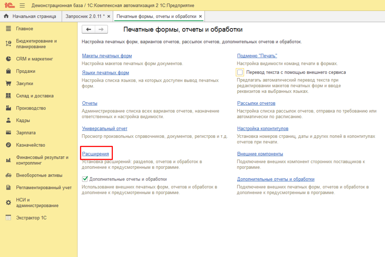The image size is (385, 257).
Task: Open the Расширения link
Action: [95, 154]
